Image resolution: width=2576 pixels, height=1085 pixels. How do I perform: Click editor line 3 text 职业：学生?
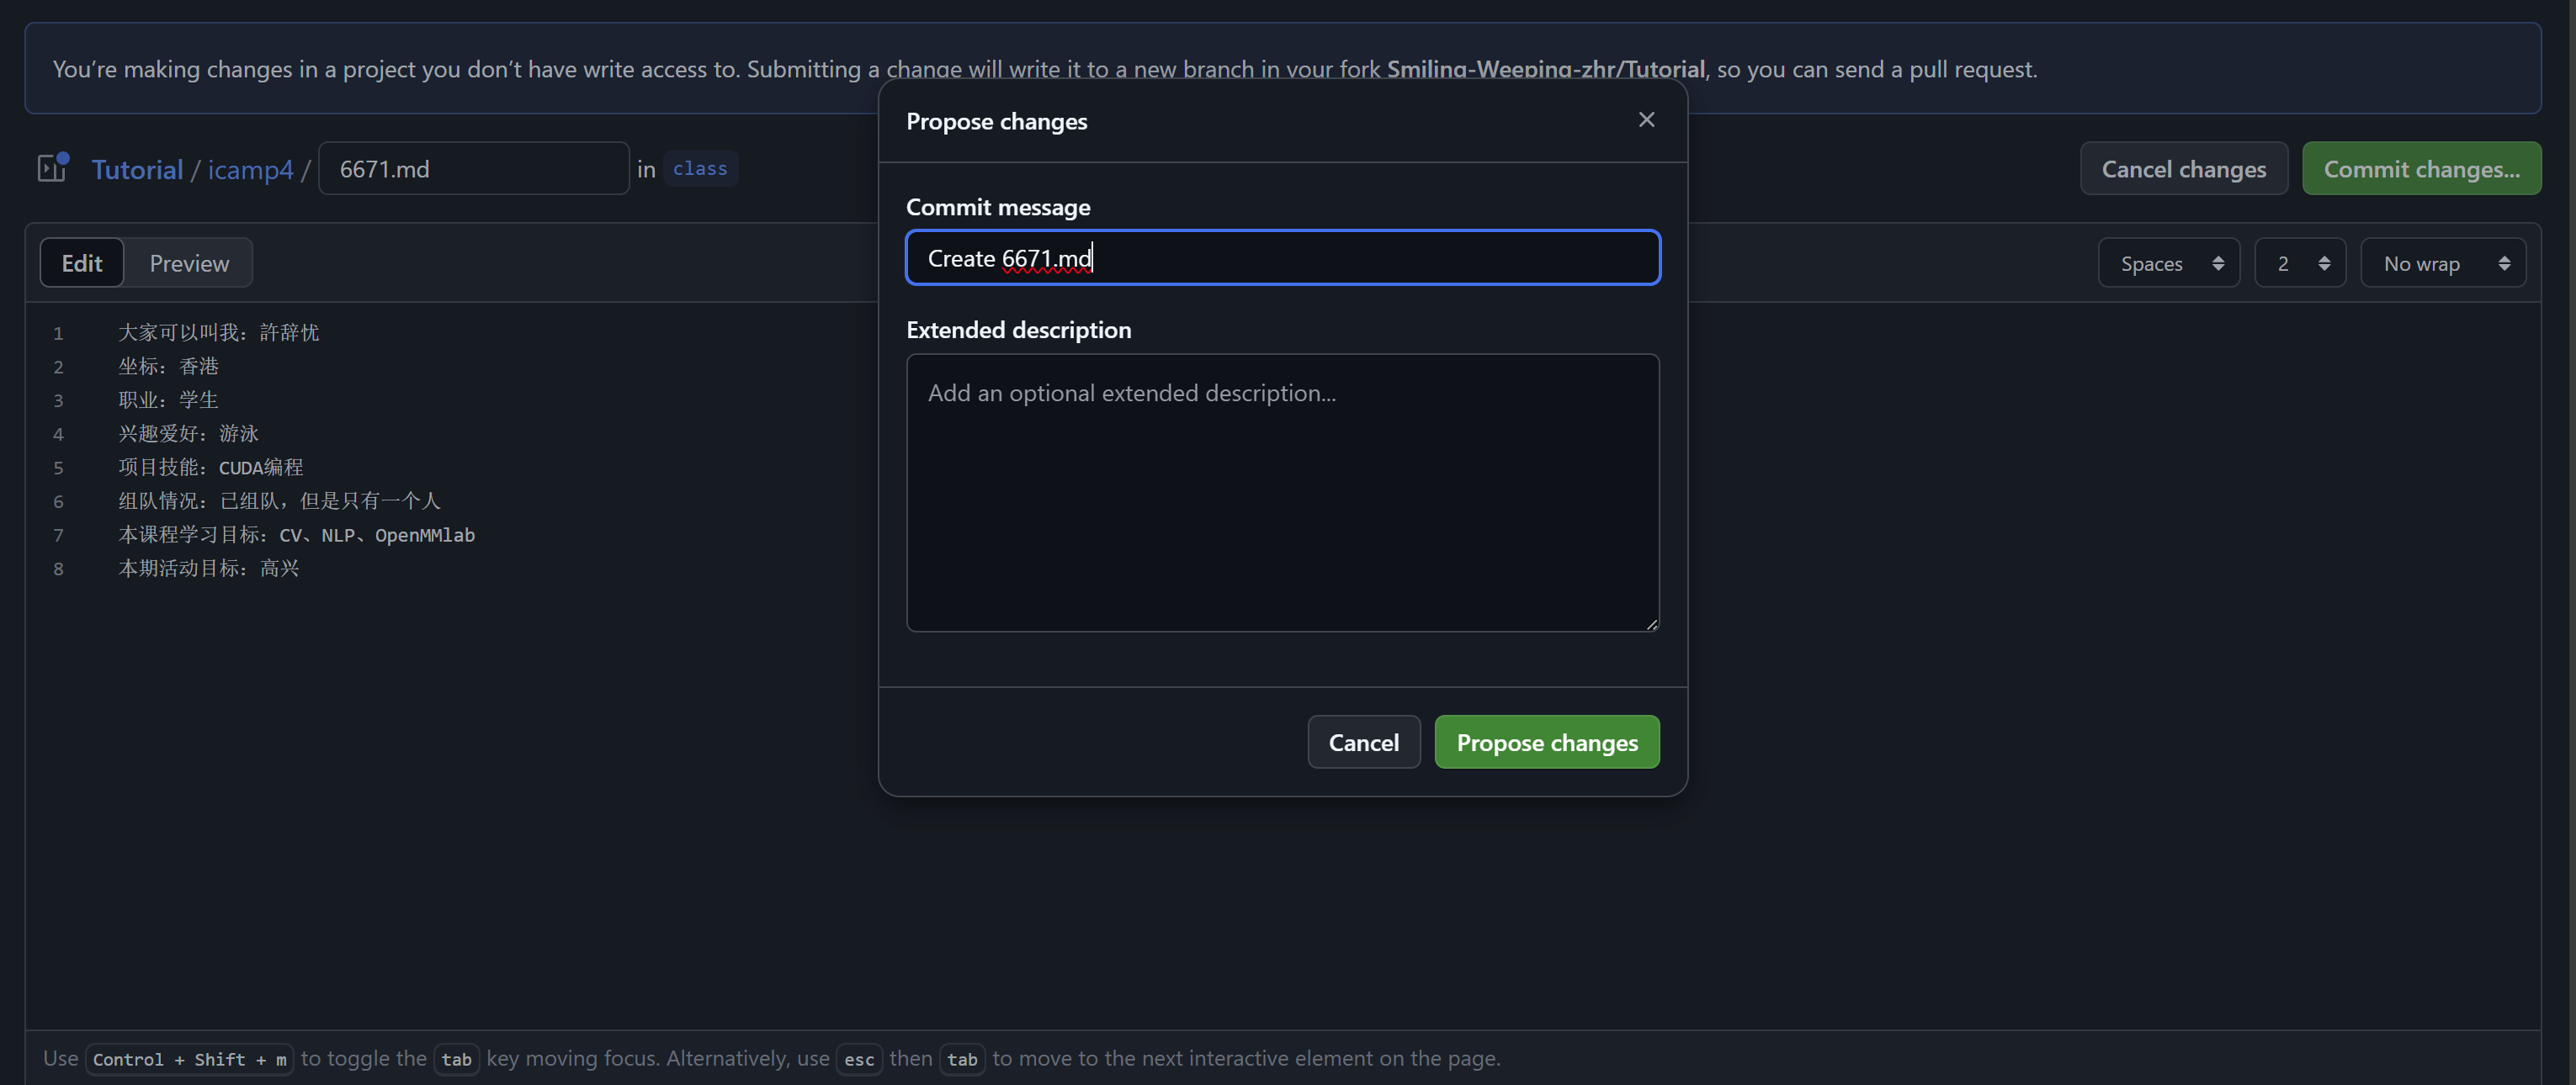(x=168, y=400)
